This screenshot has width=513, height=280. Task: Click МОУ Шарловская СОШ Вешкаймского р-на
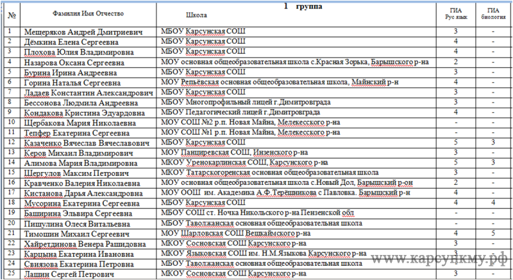coord(236,234)
